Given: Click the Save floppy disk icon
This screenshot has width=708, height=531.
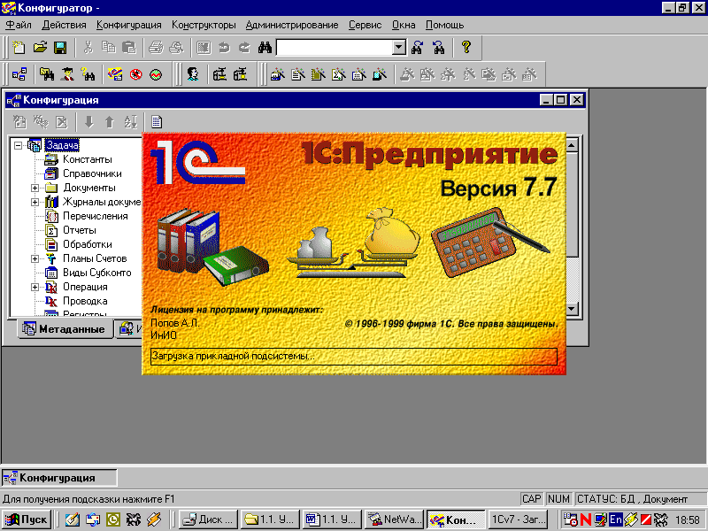Looking at the screenshot, I should click(60, 48).
